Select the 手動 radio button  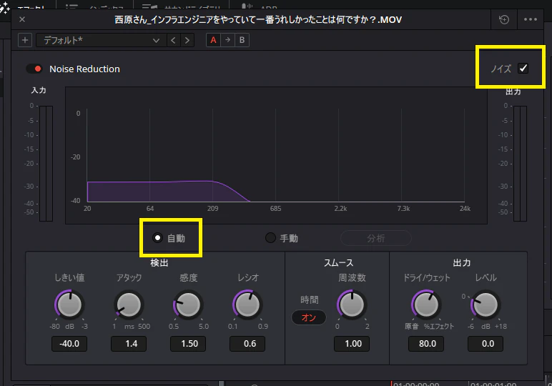(x=270, y=238)
